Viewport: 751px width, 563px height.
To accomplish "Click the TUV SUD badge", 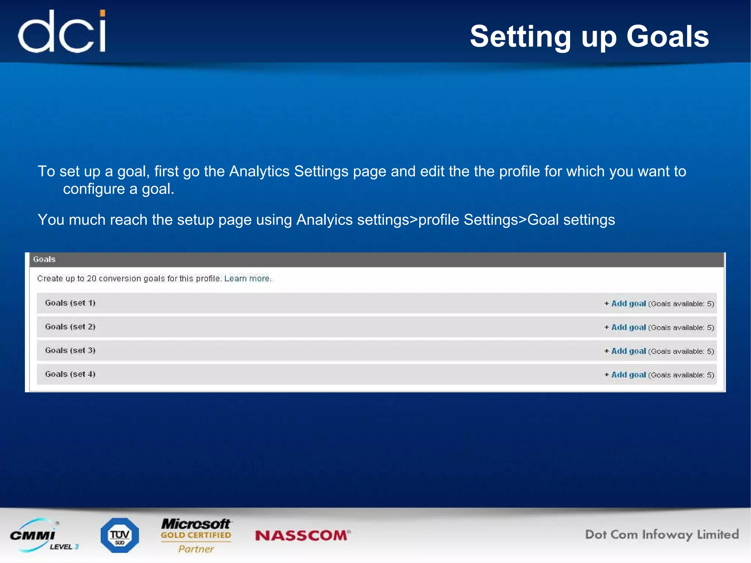I will click(120, 535).
